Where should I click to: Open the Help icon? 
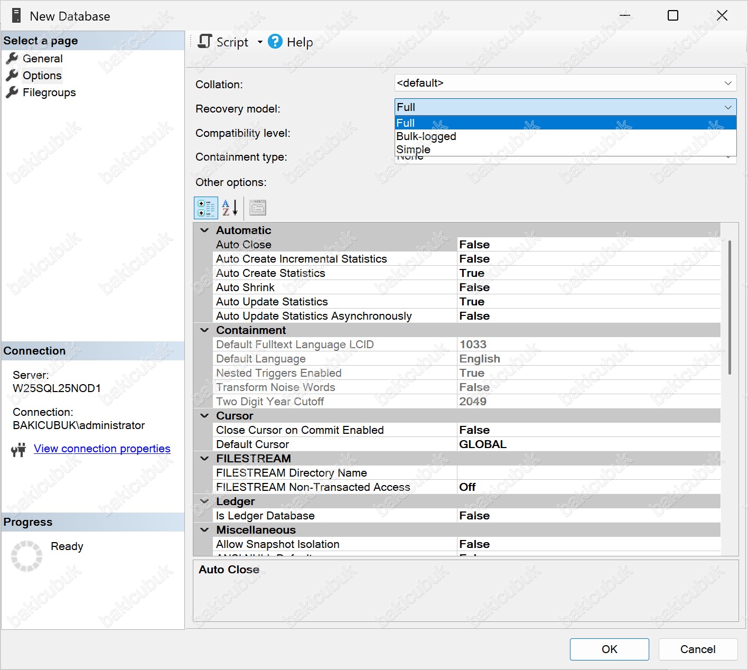click(275, 42)
